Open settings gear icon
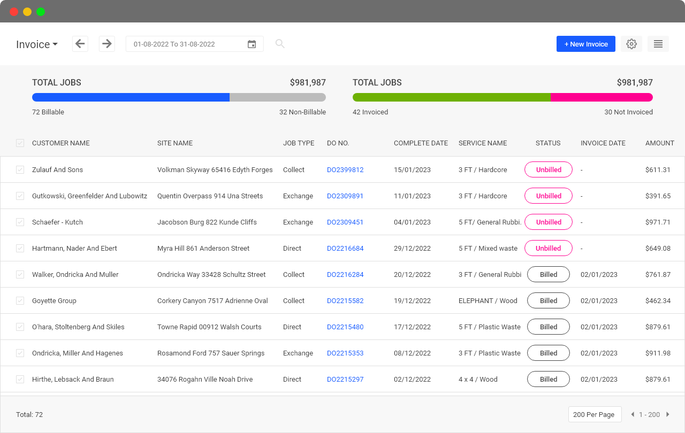This screenshot has height=433, width=685. point(631,44)
